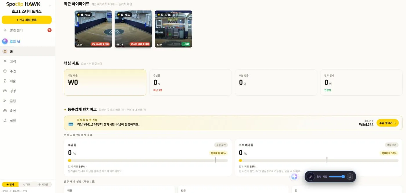Viewport: 406px width, 193px height.
Task: Click the green 보존 badge
Action: (x=186, y=44)
